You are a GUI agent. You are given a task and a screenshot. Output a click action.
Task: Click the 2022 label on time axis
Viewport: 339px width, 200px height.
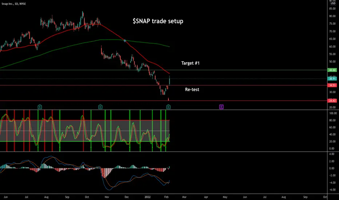pyautogui.click(x=147, y=197)
